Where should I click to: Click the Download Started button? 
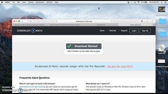pyautogui.click(x=84, y=46)
